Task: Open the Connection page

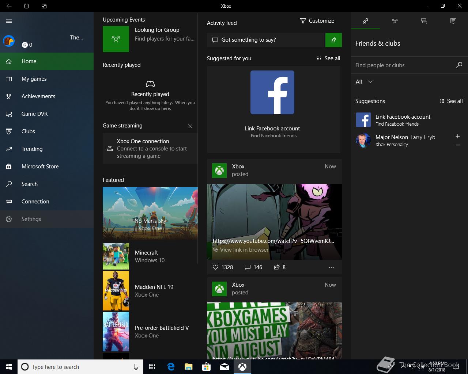Action: 47,202
